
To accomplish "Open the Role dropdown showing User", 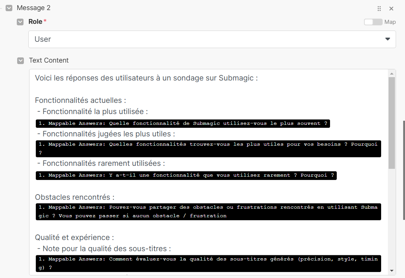I will click(x=212, y=39).
